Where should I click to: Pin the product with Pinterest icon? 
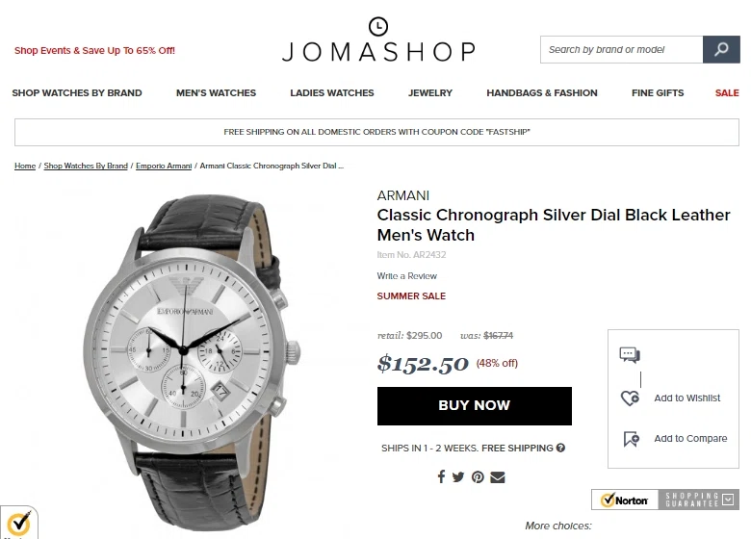coord(478,477)
